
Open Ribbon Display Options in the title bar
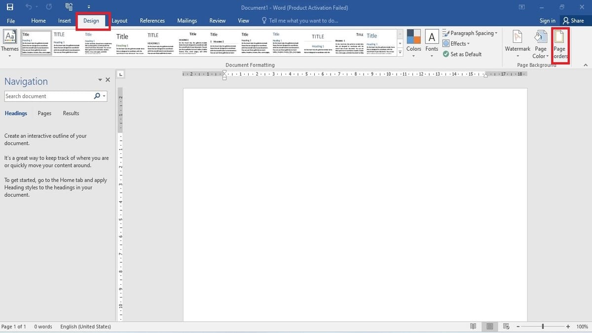(522, 7)
